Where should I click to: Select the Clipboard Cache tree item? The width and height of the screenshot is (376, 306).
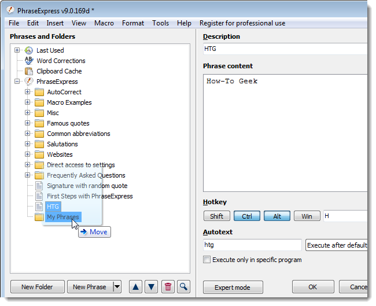59,71
